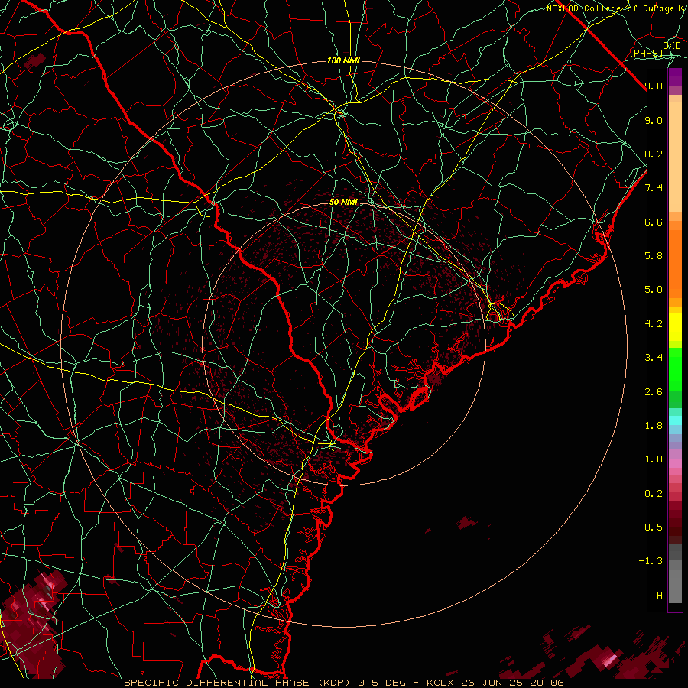Pick the pink band of the color bar

pos(675,463)
